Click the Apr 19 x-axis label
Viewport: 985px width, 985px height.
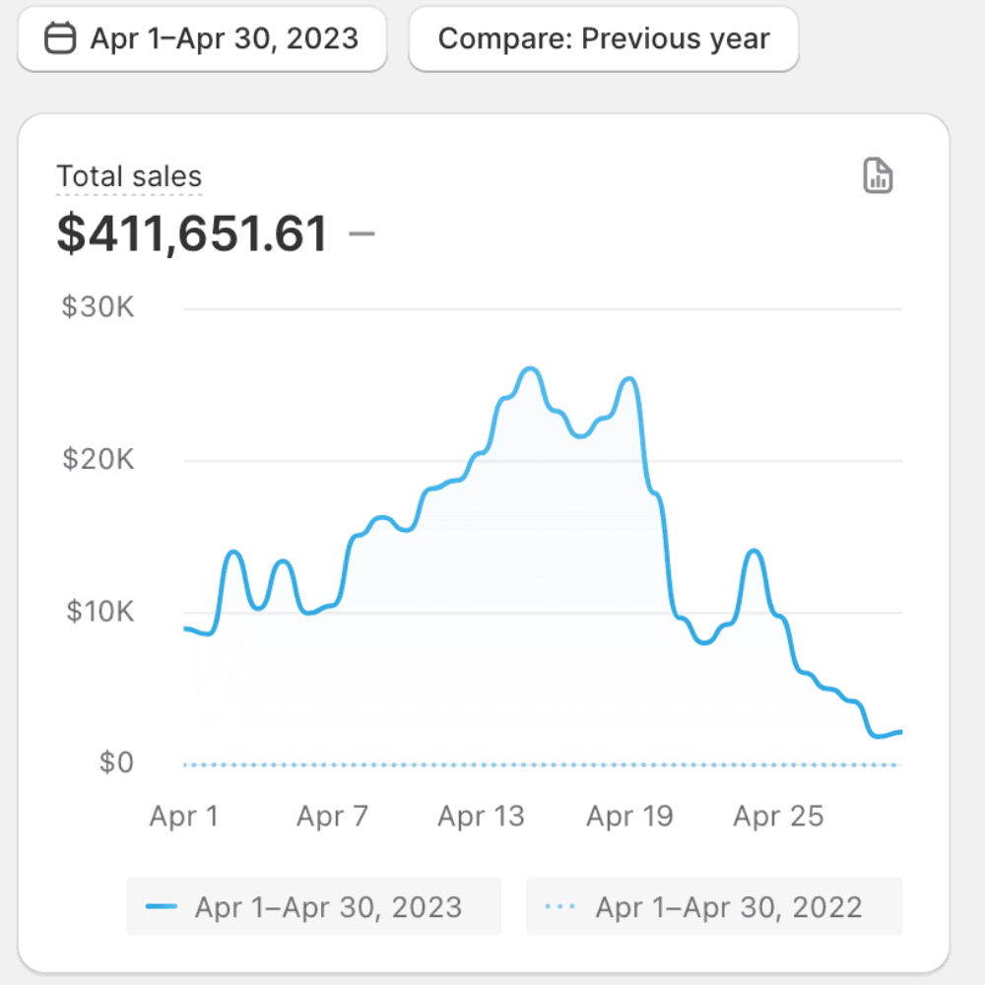(629, 816)
